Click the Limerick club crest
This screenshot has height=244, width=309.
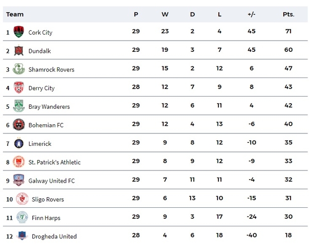(19, 143)
